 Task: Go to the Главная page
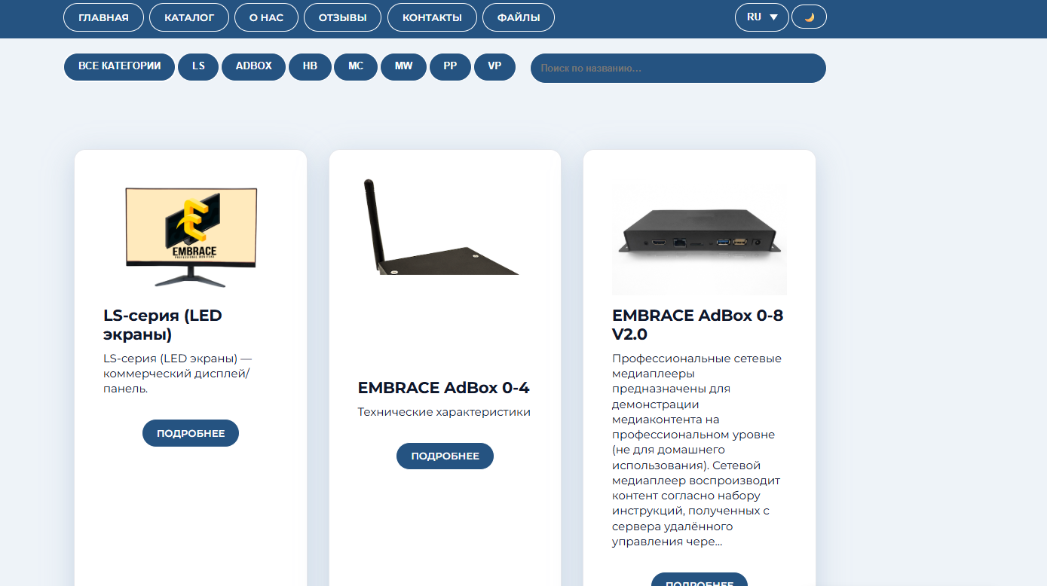103,17
